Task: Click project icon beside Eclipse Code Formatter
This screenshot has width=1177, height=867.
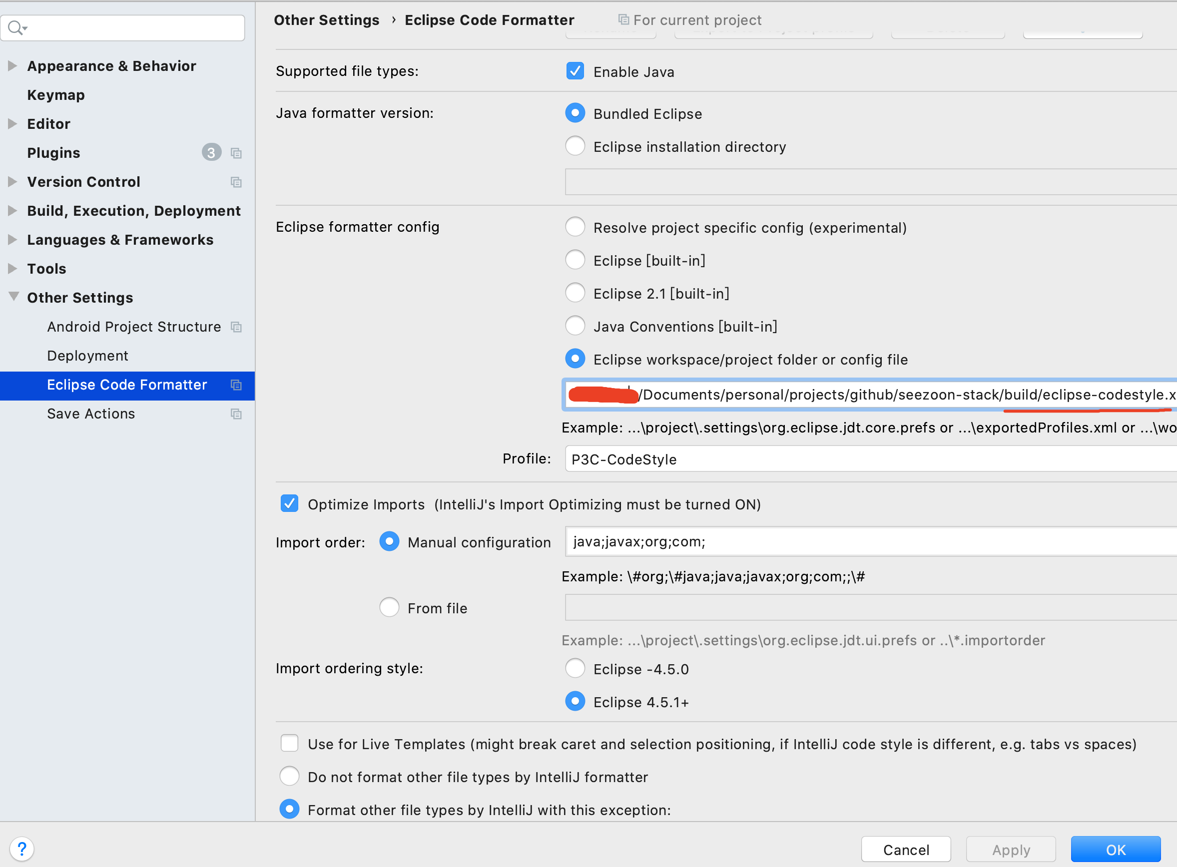Action: [236, 385]
